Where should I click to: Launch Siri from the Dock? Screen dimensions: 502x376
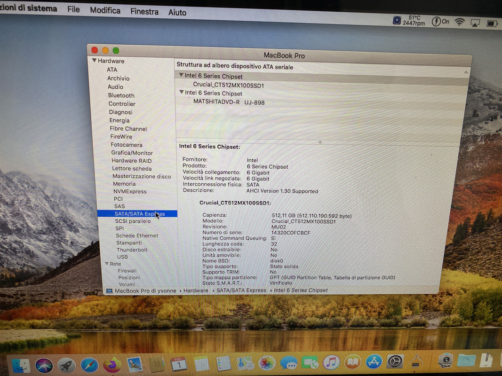point(44,366)
